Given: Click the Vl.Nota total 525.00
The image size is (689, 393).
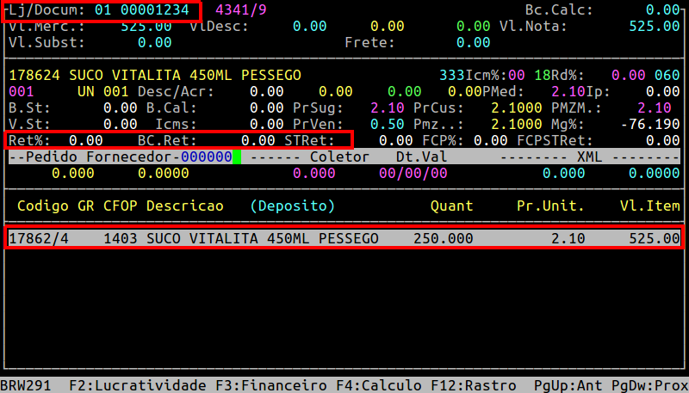Looking at the screenshot, I should (x=655, y=27).
